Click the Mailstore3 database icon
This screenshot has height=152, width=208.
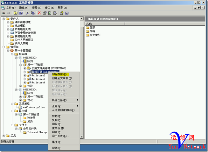coord(29,79)
